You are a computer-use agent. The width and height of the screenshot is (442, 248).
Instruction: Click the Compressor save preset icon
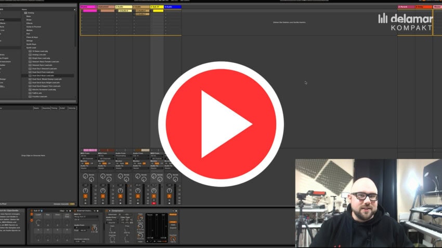click(x=176, y=211)
